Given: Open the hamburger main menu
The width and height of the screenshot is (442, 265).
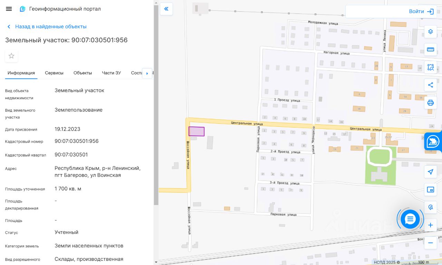Looking at the screenshot, I should [9, 9].
